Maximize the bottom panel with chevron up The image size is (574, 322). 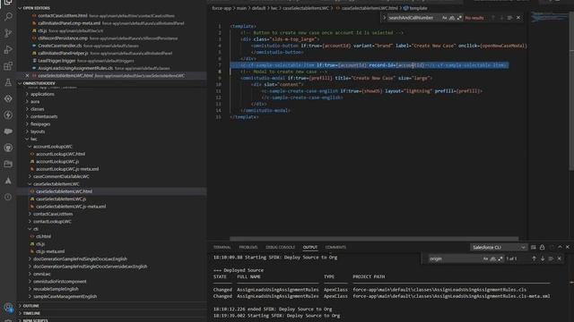(560, 247)
